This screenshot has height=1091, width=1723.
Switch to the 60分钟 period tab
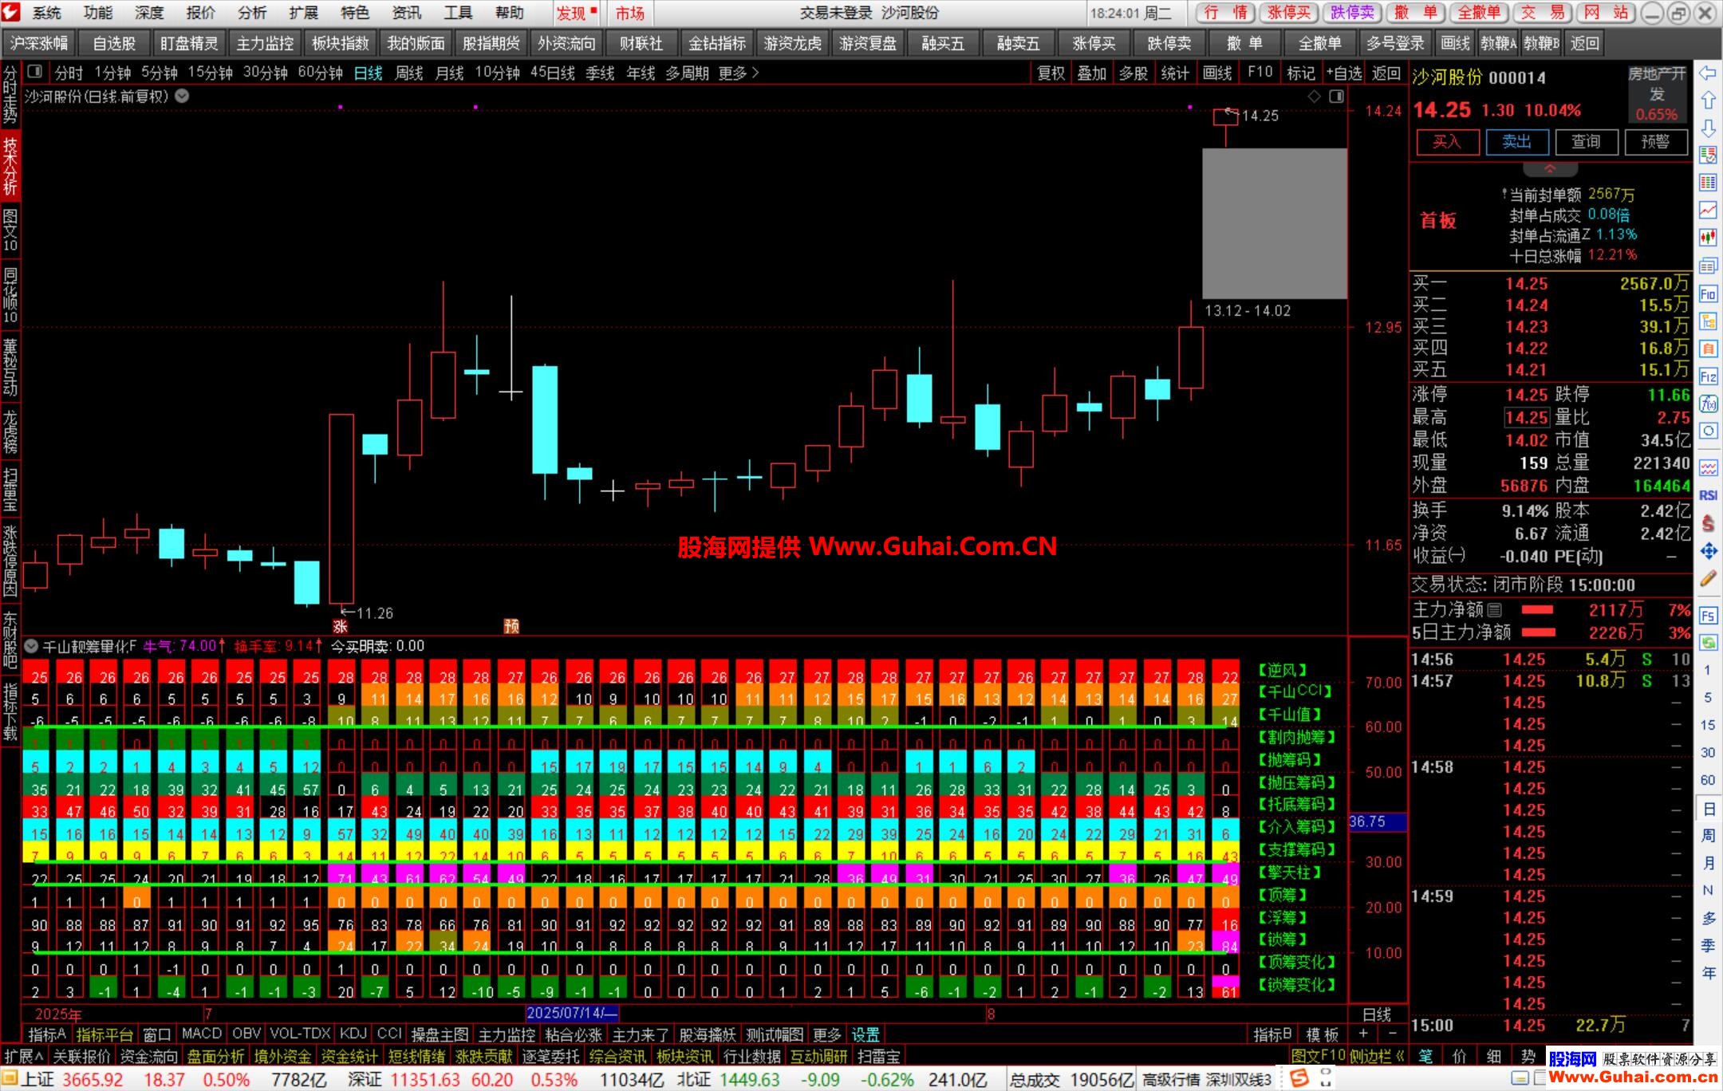click(320, 73)
